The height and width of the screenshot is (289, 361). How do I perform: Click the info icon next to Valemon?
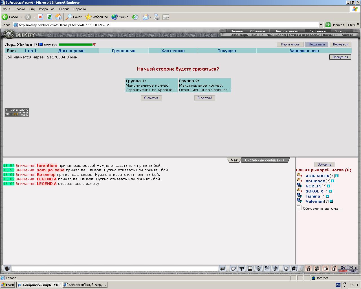331,201
